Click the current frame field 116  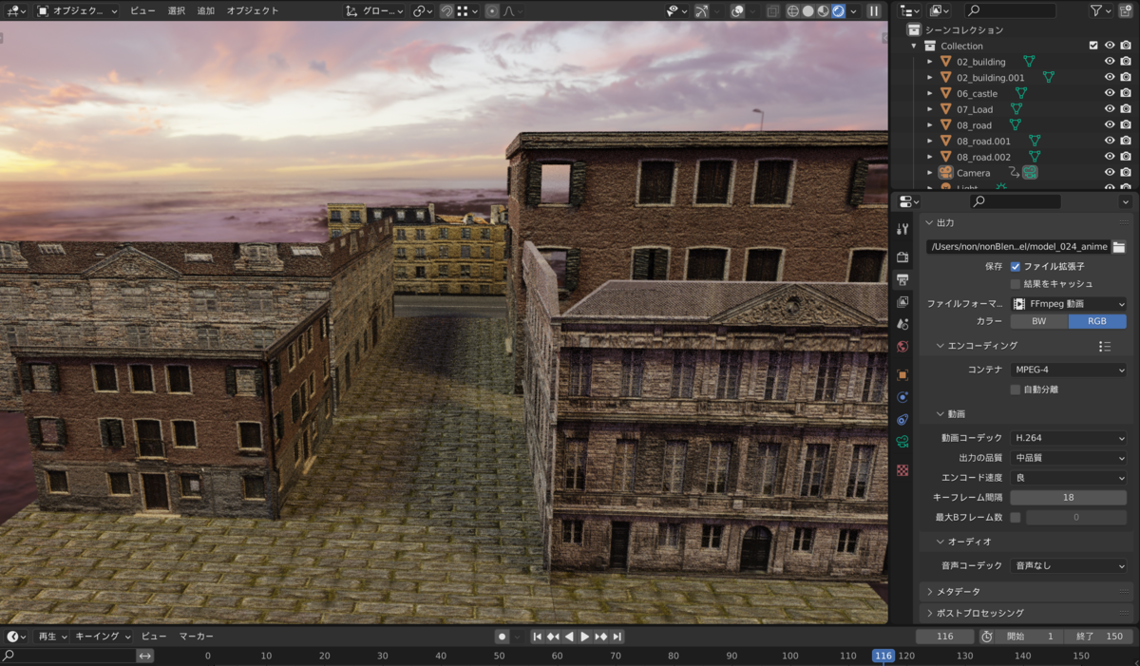pyautogui.click(x=945, y=637)
